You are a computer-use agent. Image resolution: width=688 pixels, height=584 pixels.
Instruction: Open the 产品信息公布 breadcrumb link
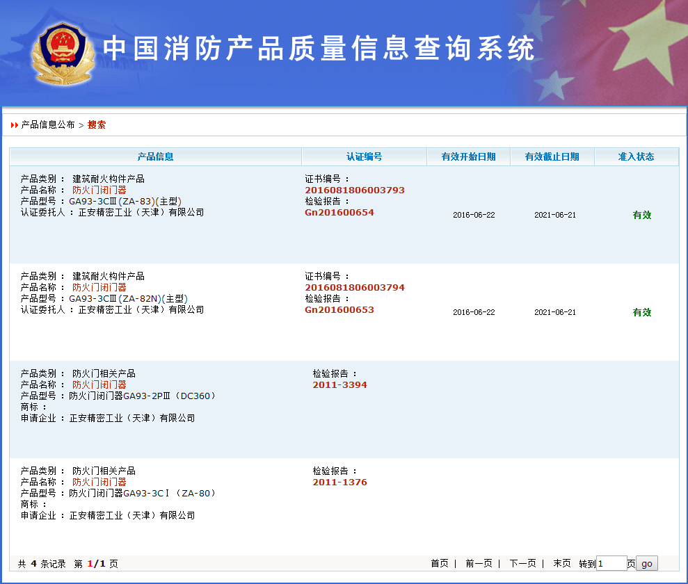tap(48, 125)
